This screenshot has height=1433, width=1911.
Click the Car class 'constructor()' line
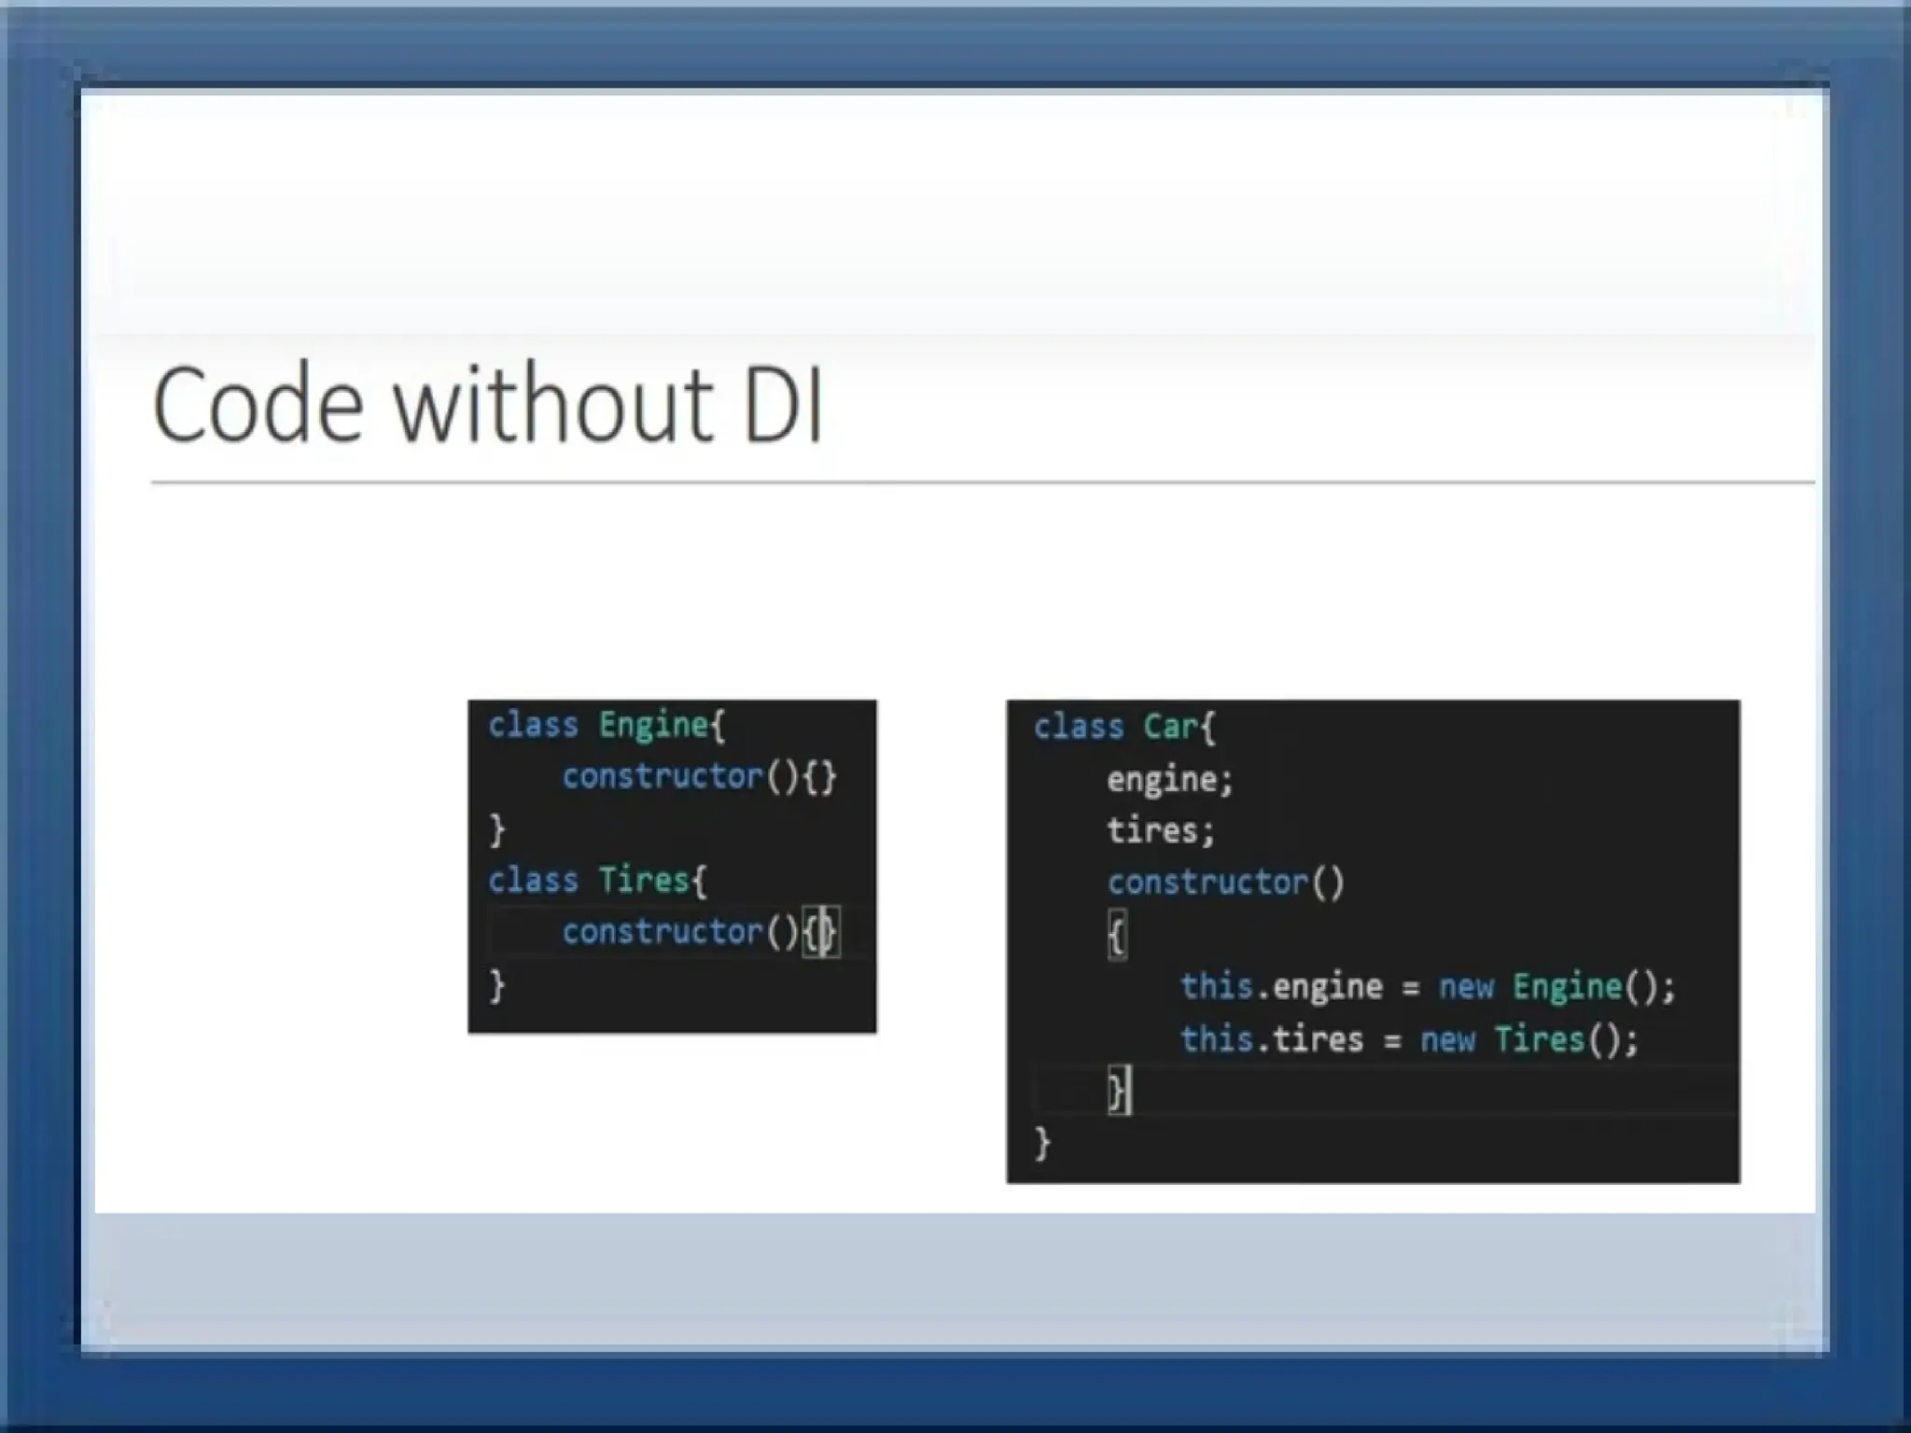tap(1225, 883)
